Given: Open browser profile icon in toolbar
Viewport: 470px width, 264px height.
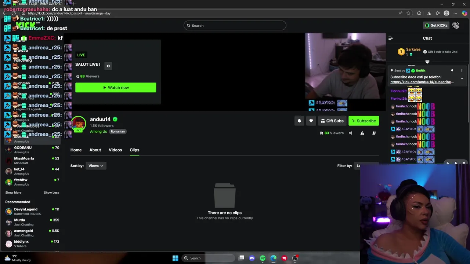Looking at the screenshot, I should coord(446,13).
